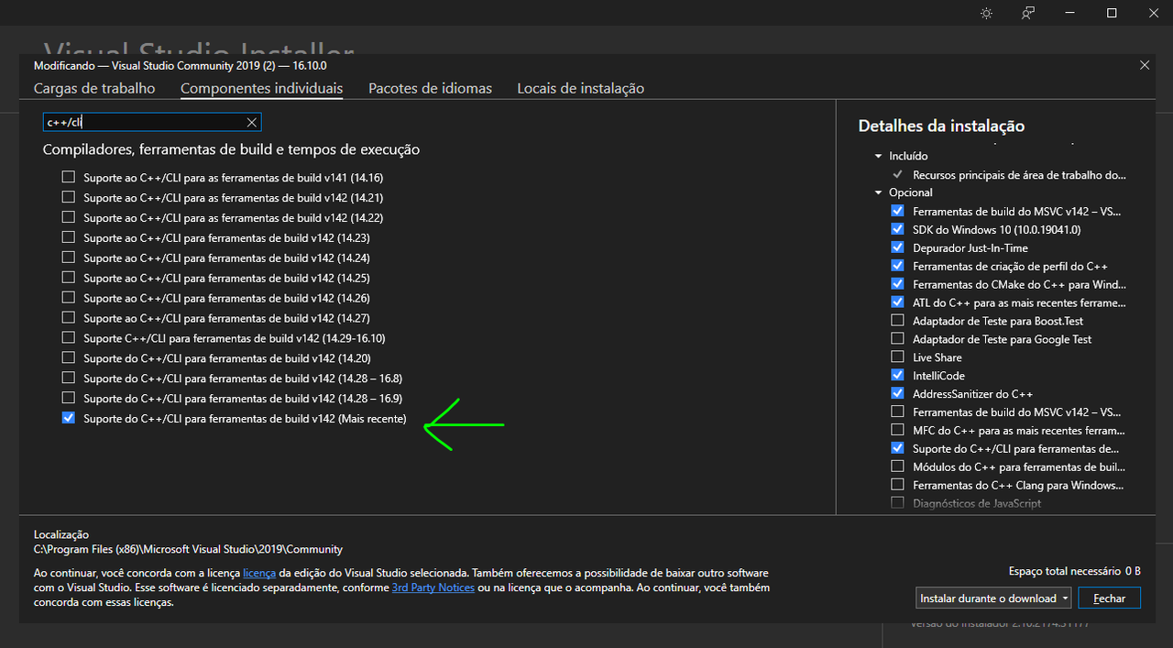Viewport: 1173px width, 648px height.
Task: Check C++/CLI v142 (14.28 – 16.9)
Action: point(68,397)
